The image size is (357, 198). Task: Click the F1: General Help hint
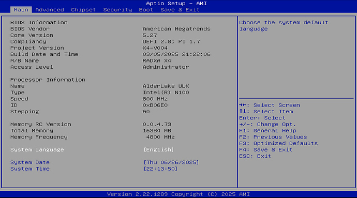(x=267, y=131)
